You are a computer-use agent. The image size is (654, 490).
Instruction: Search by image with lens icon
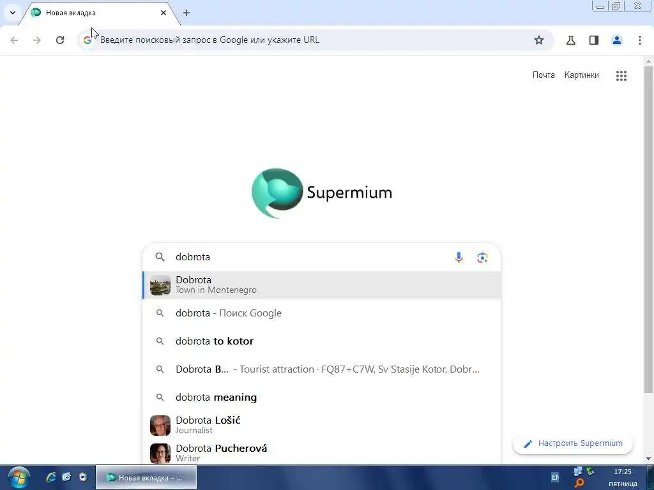[482, 258]
